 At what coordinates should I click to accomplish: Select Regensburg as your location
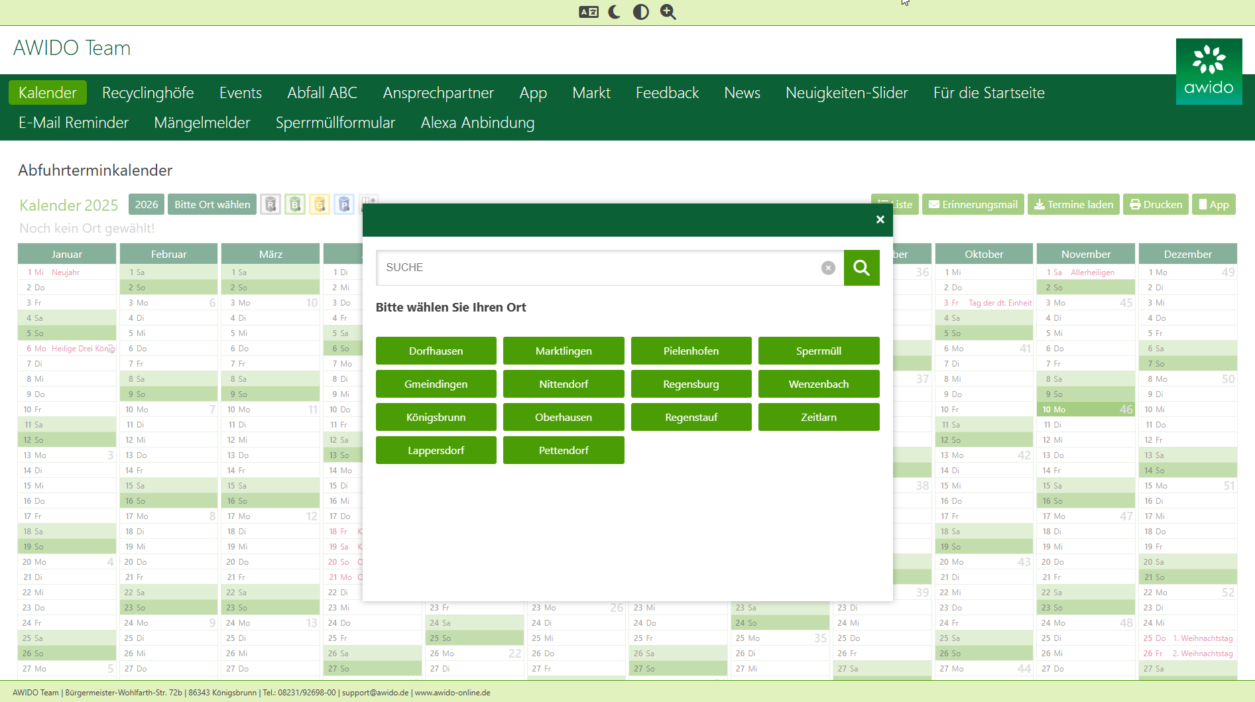(x=691, y=384)
